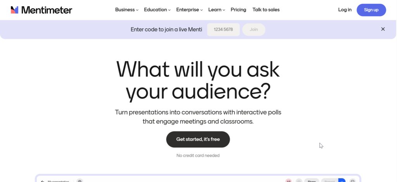Focus the Menti code input field

223,29
